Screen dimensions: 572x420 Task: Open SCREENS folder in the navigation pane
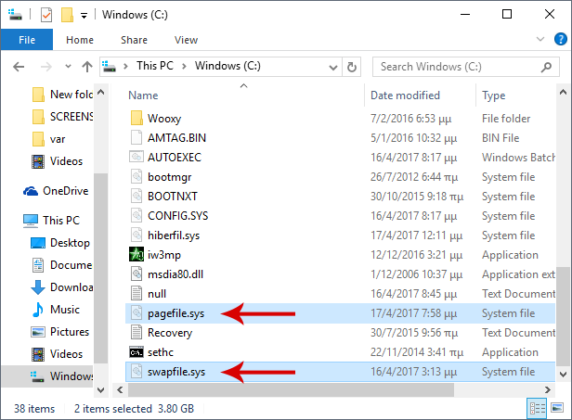62,117
